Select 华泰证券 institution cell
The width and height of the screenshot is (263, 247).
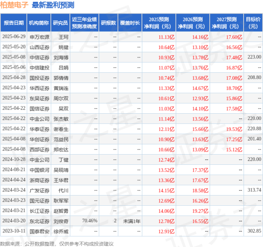tap(40, 129)
